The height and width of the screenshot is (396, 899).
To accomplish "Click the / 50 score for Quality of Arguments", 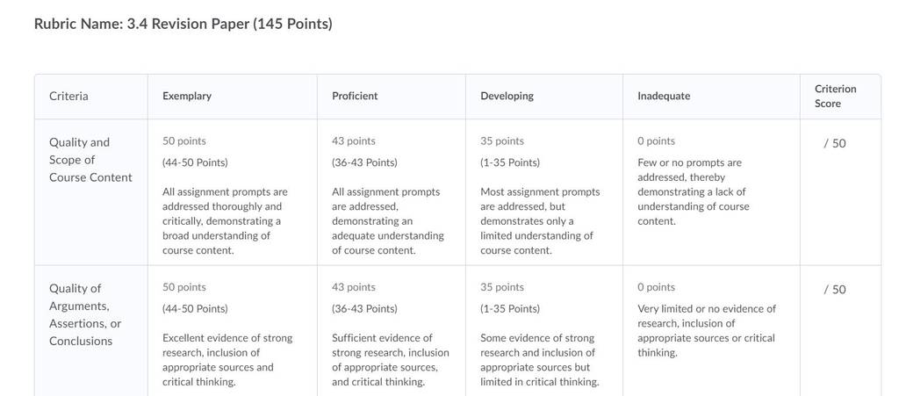I will click(835, 290).
